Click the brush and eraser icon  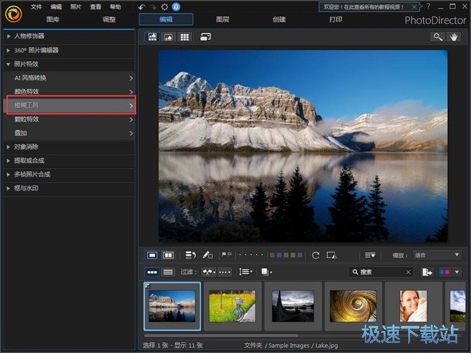(x=207, y=256)
